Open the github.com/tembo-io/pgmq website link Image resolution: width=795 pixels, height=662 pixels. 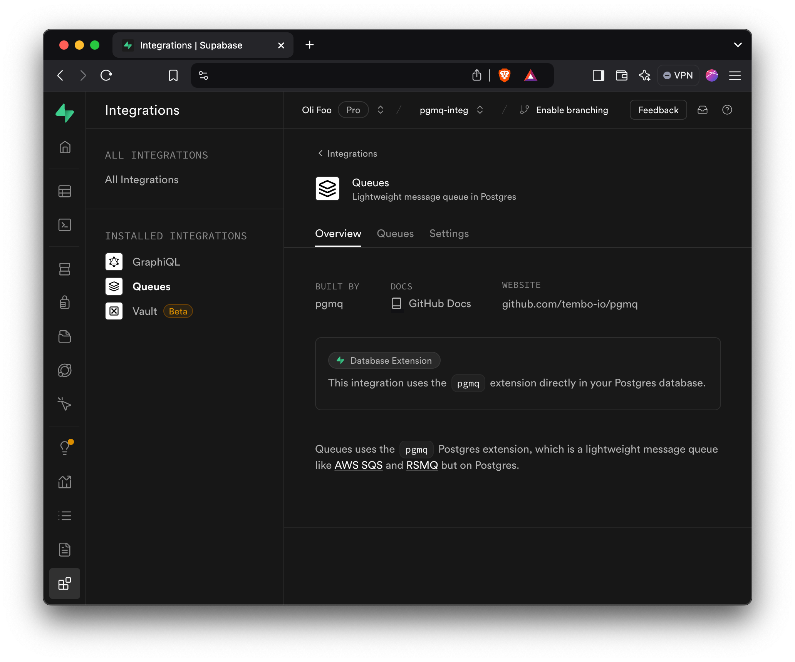click(570, 304)
